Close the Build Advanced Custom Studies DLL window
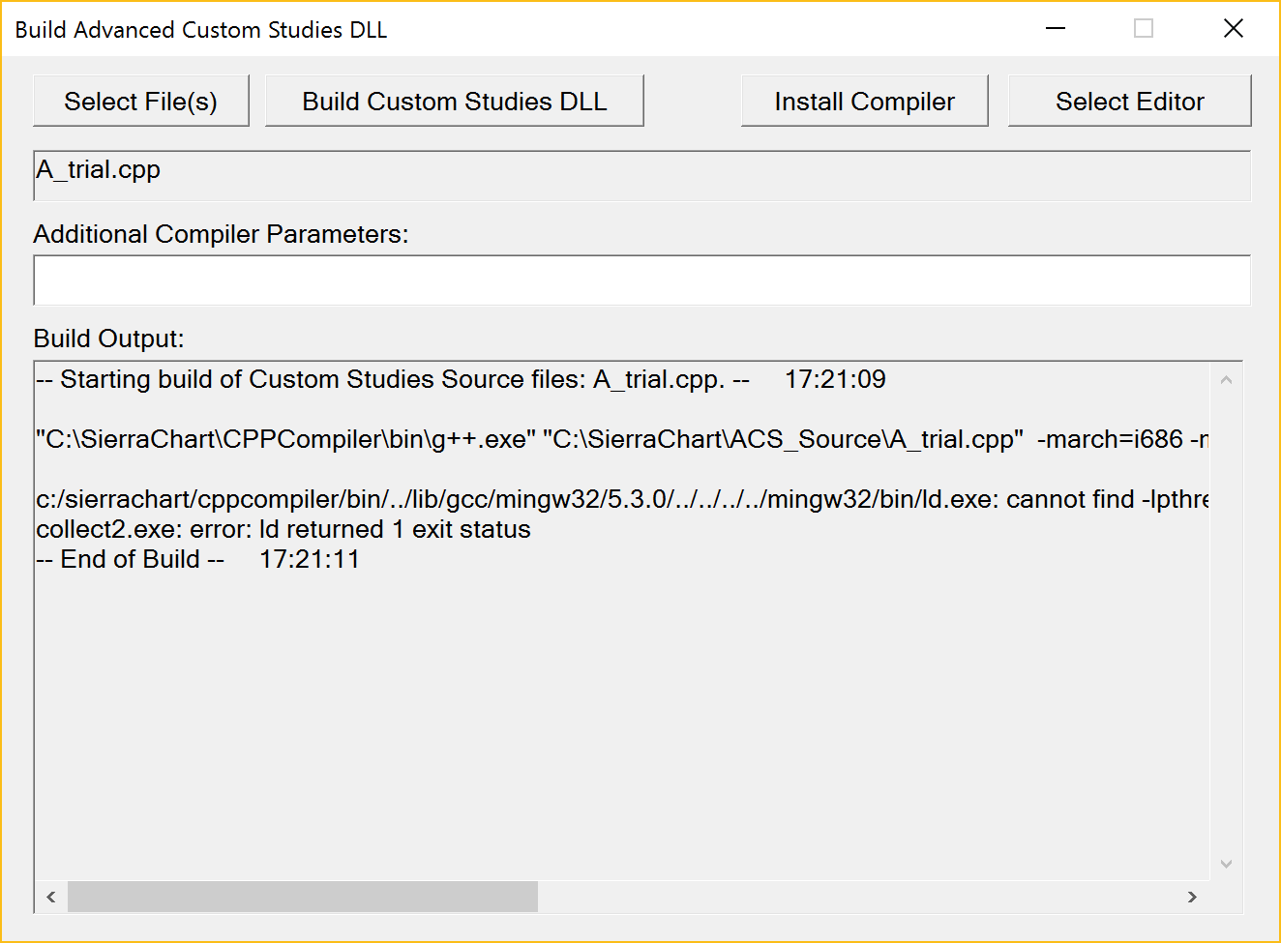Image resolution: width=1281 pixels, height=943 pixels. [1233, 29]
